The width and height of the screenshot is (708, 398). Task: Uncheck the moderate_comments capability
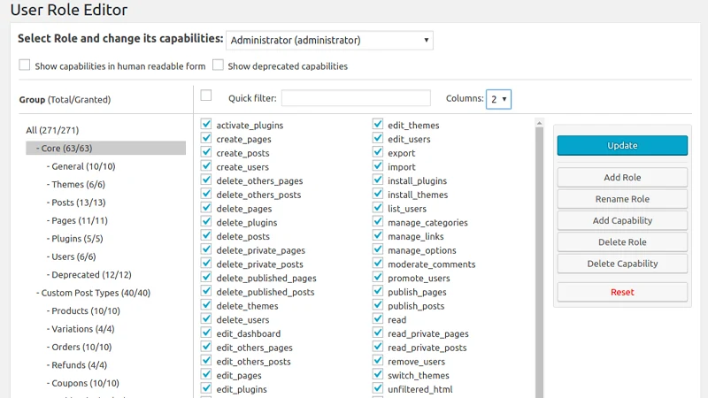(378, 263)
